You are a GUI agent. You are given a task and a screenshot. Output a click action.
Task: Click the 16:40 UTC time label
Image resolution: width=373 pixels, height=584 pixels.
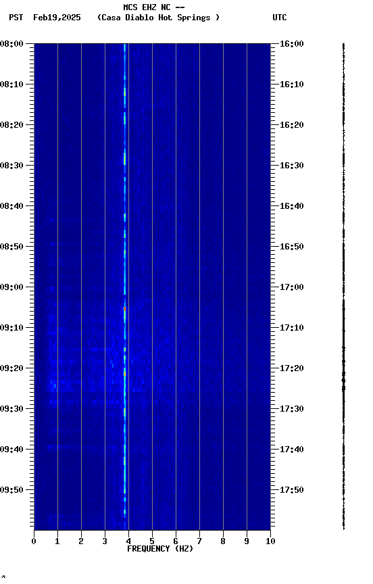(x=292, y=206)
